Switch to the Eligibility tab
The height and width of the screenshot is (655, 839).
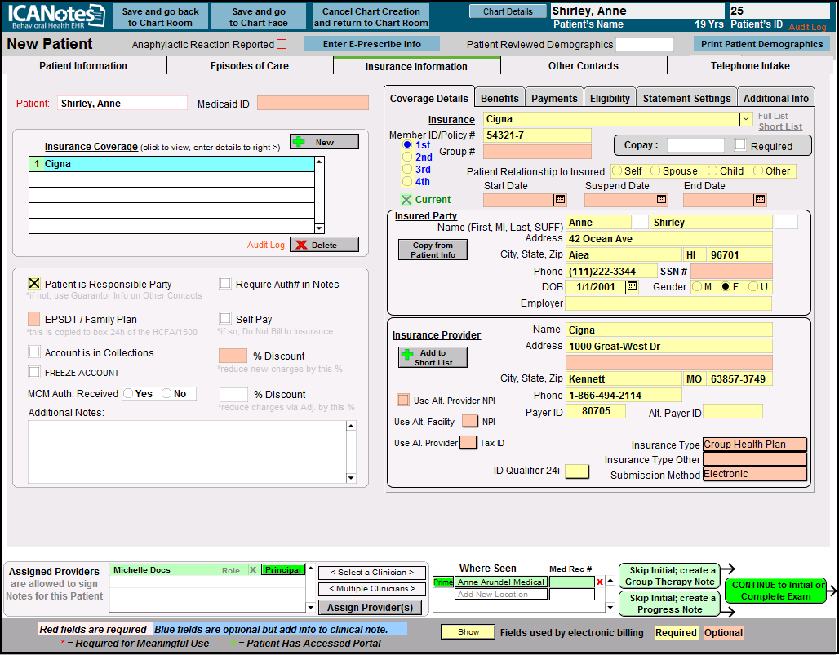pyautogui.click(x=610, y=98)
